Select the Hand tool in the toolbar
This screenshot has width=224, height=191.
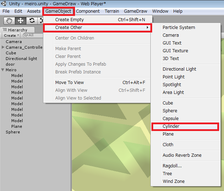[9, 21]
